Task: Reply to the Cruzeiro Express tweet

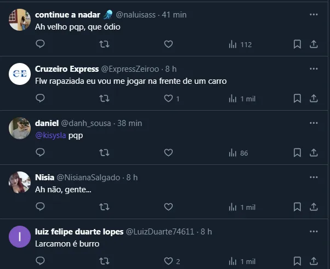Action: pyautogui.click(x=40, y=99)
